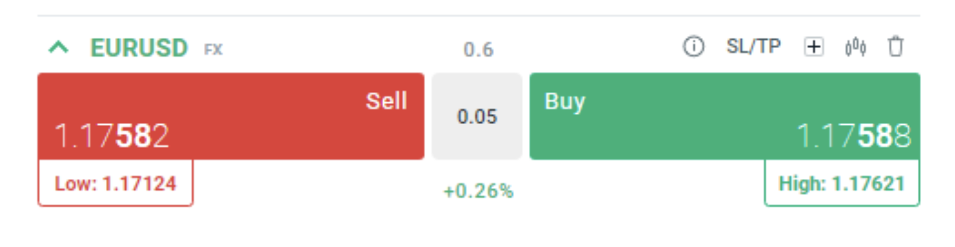
Task: Click the High: 1.17621 box
Action: pyautogui.click(x=842, y=183)
